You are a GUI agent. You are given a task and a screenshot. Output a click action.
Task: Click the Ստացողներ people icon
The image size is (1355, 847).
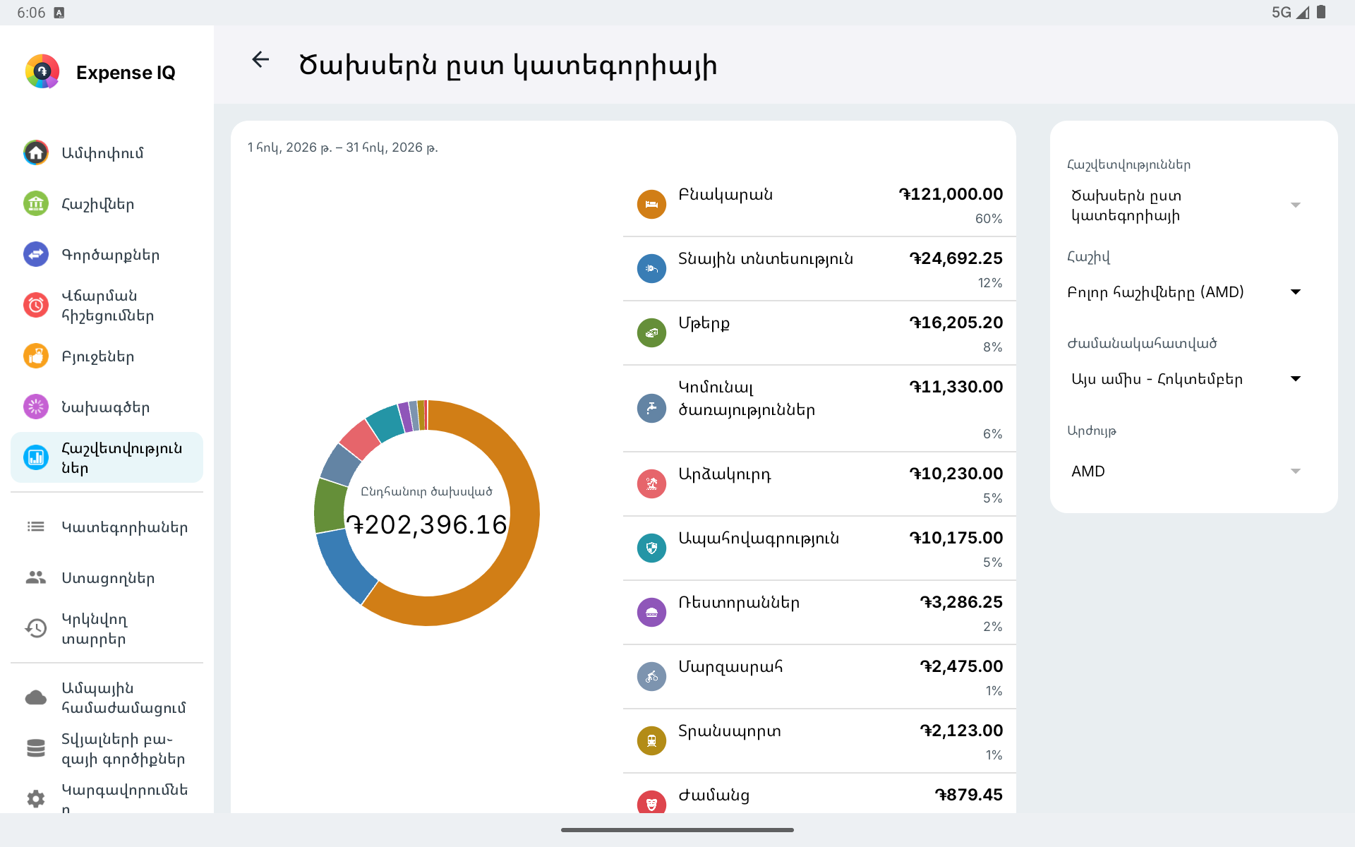click(x=36, y=578)
